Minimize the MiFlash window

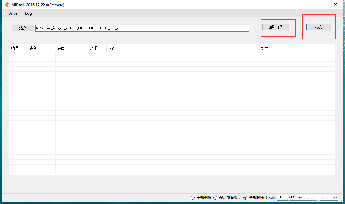pos(308,5)
